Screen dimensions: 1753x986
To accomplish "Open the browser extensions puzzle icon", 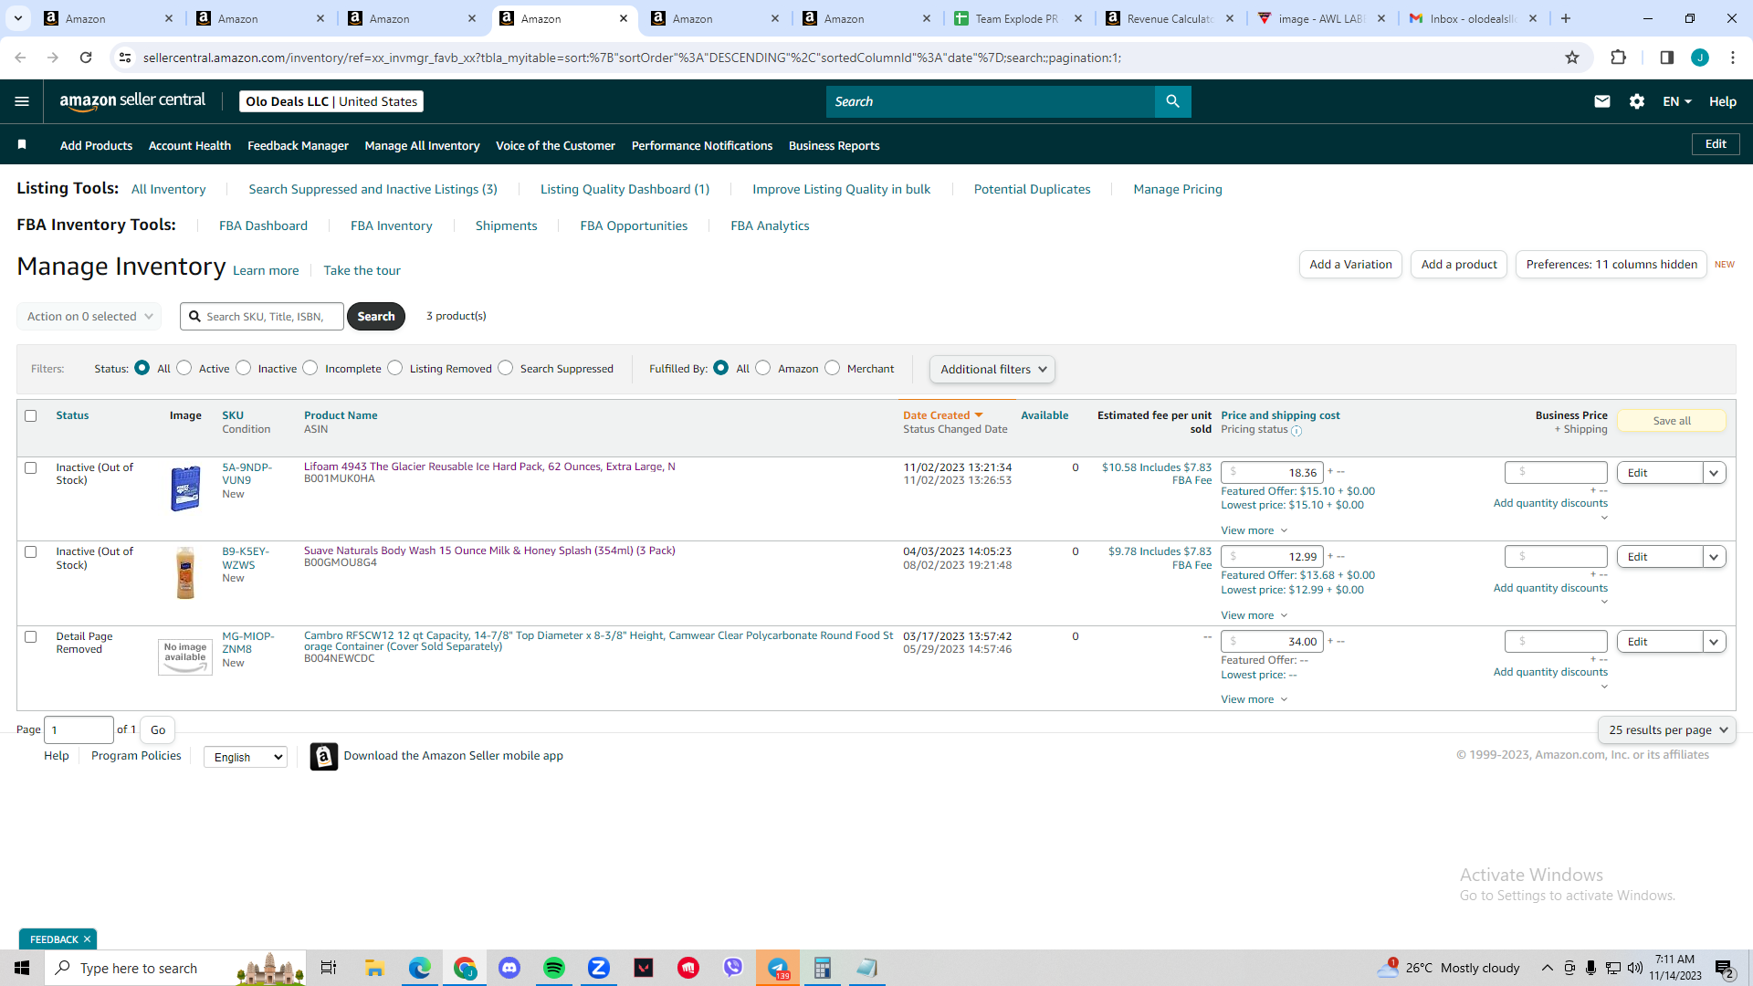I will [x=1618, y=58].
